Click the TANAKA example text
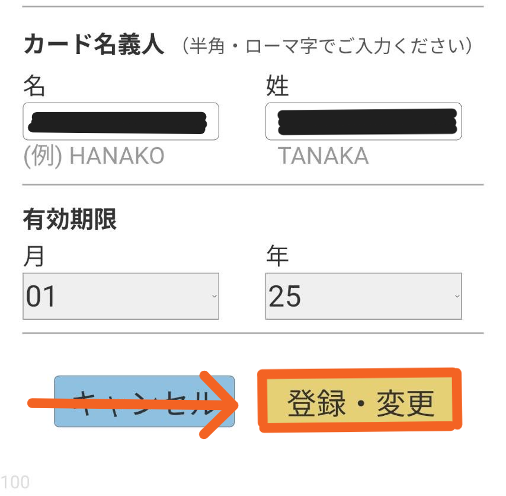 (x=324, y=156)
